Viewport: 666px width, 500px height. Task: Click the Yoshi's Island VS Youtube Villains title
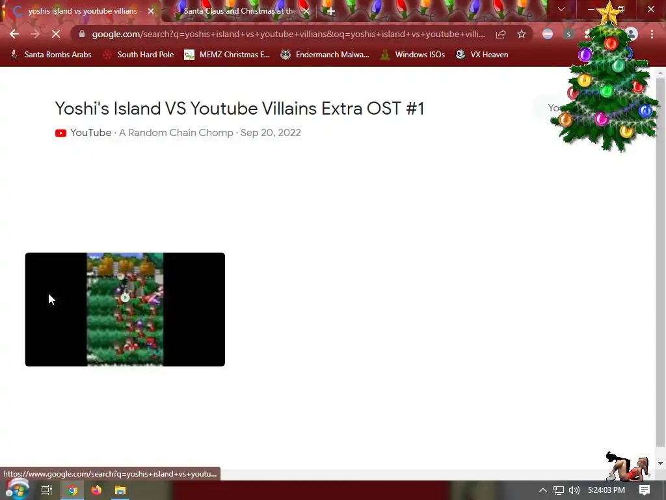239,109
